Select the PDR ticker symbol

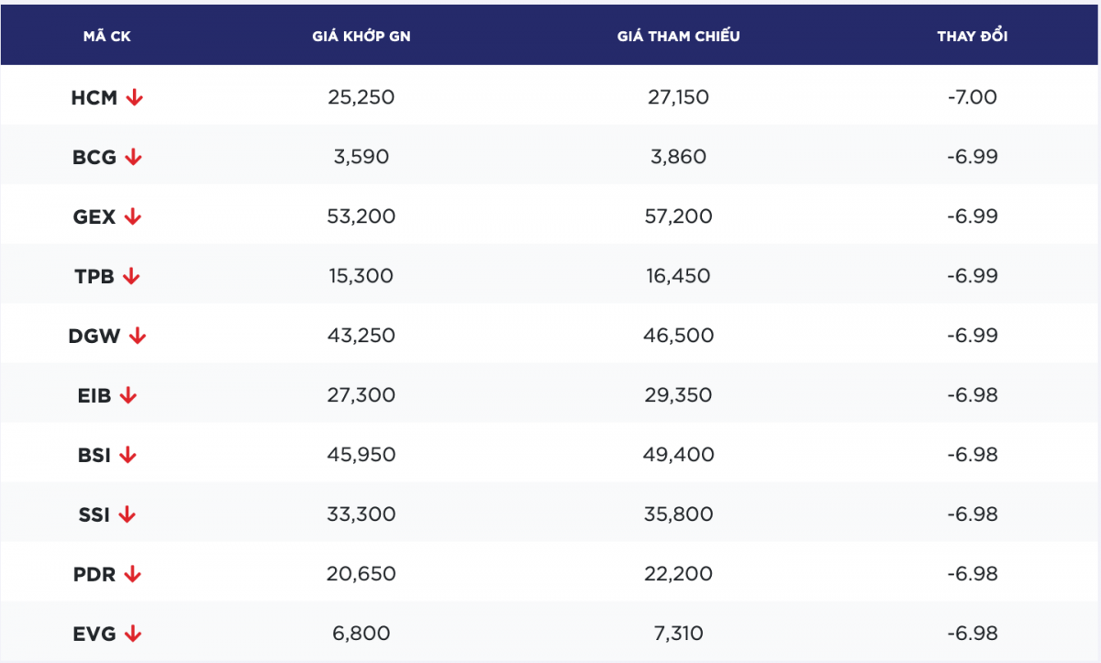[x=95, y=574]
